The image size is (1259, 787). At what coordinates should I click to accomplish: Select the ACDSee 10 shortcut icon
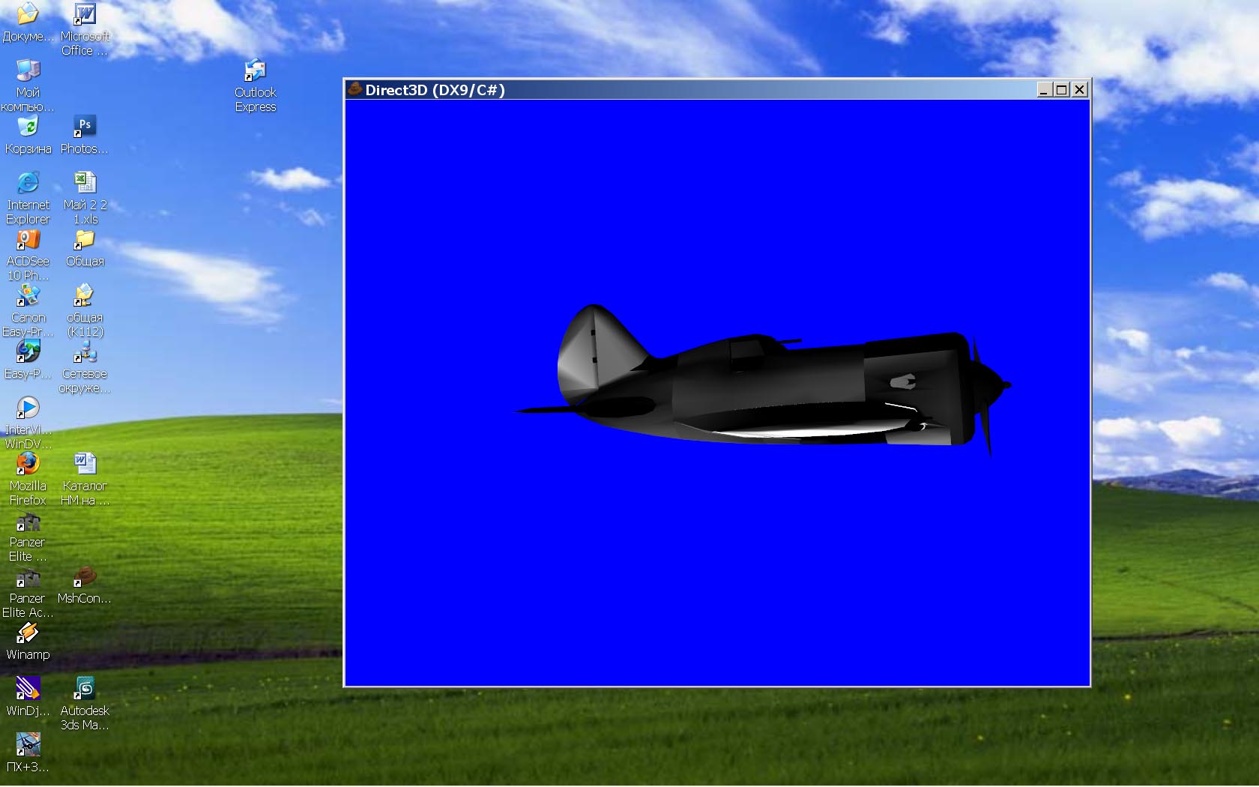(28, 254)
